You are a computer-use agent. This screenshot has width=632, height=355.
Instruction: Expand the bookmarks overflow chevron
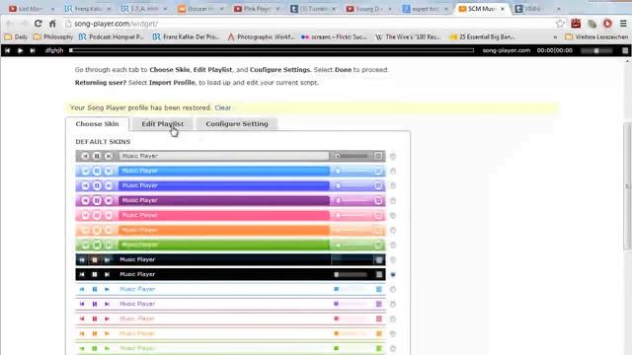click(555, 37)
